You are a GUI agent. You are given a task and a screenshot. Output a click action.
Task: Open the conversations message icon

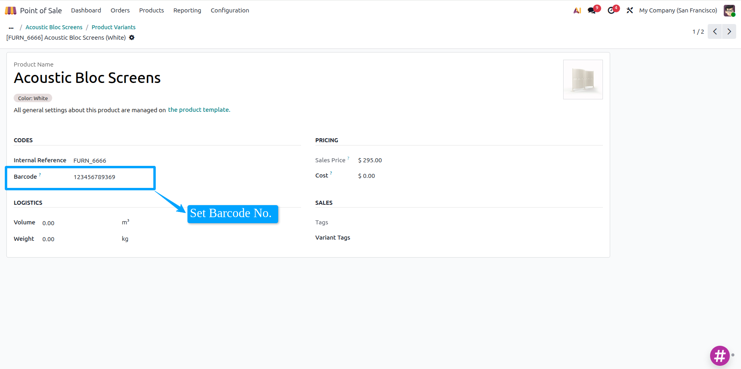pyautogui.click(x=592, y=10)
